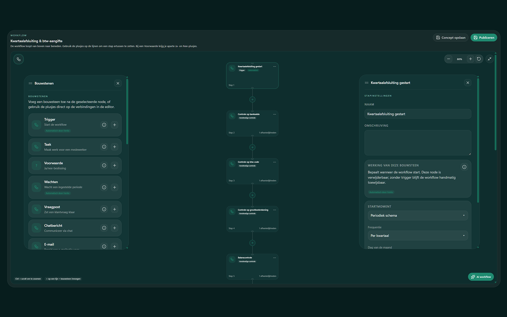Click the Vraagpost bouwsteen card title

click(x=52, y=207)
